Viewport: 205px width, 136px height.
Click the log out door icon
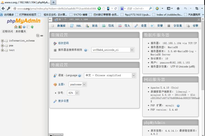click(20, 27)
